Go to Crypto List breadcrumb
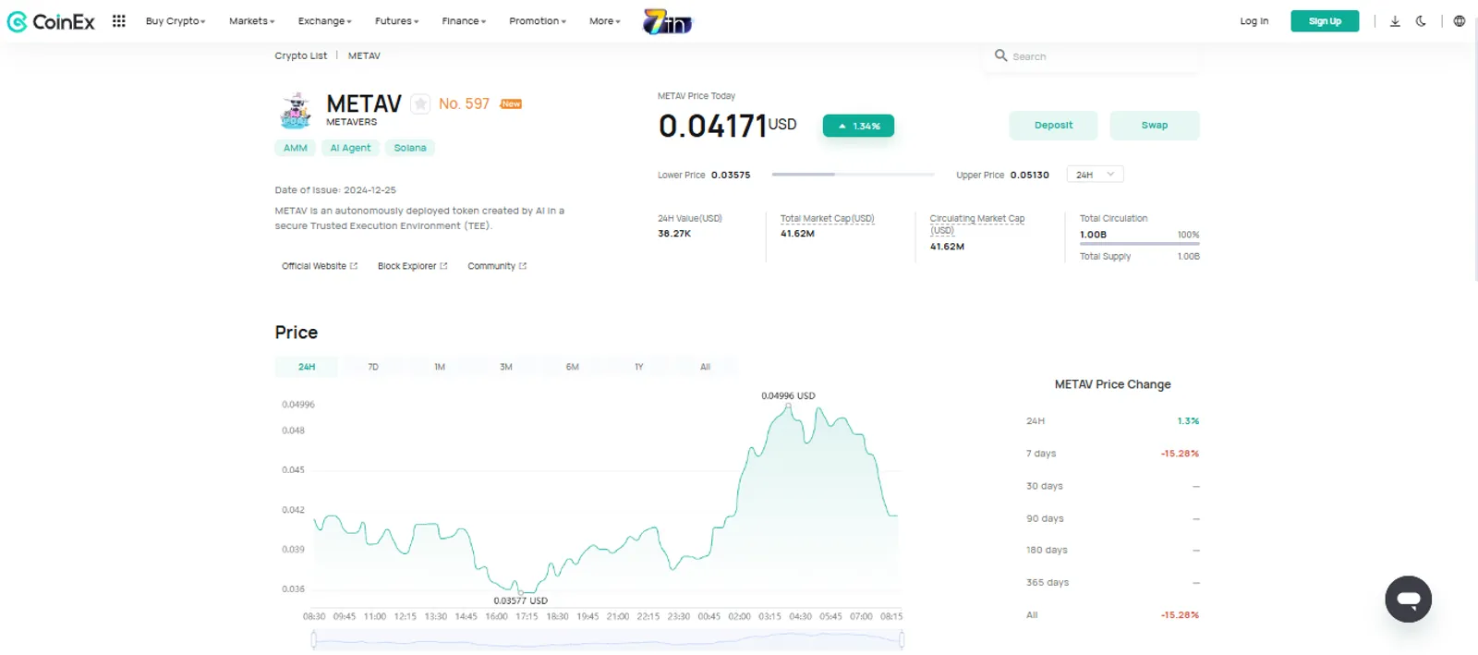 (x=301, y=55)
